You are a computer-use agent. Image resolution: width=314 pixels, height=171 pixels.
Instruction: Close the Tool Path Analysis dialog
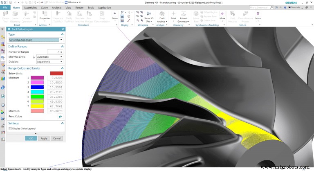[x=63, y=29]
